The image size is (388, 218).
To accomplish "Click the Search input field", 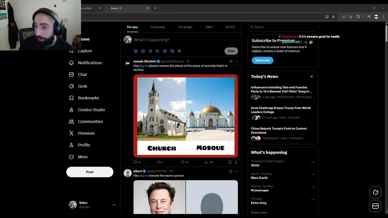I will [283, 27].
